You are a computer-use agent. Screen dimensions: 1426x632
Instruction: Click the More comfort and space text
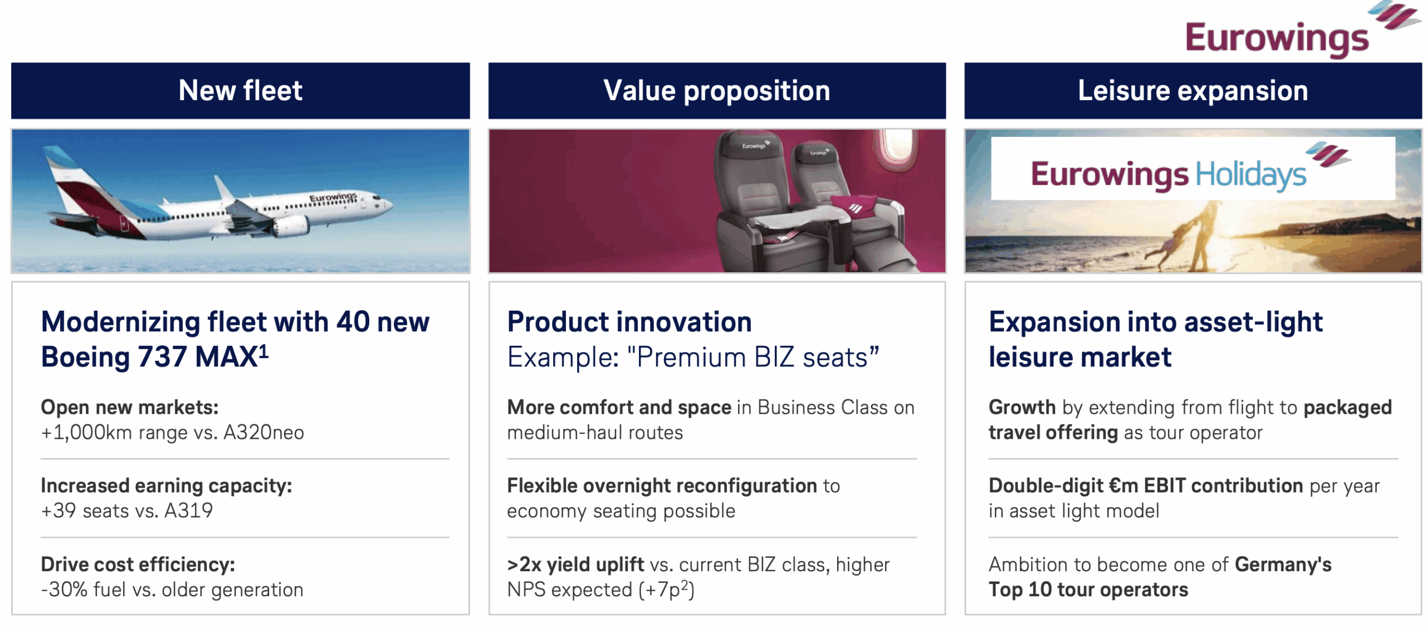(618, 408)
